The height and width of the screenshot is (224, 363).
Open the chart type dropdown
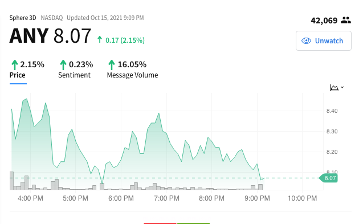(x=337, y=88)
